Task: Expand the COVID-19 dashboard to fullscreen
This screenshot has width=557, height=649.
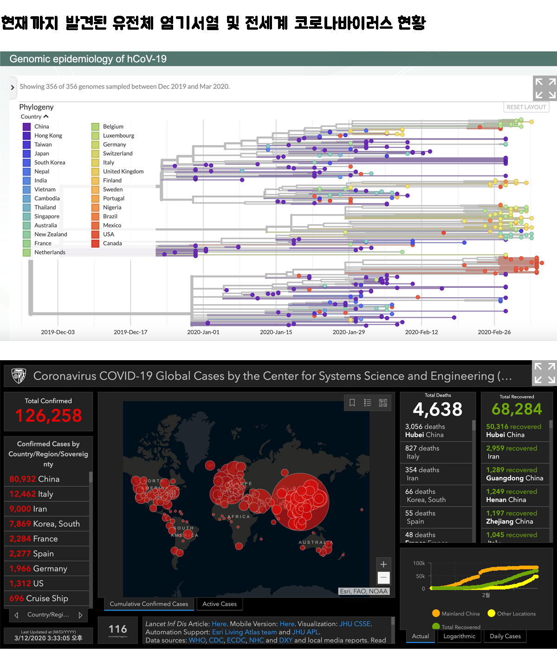Action: [x=545, y=373]
